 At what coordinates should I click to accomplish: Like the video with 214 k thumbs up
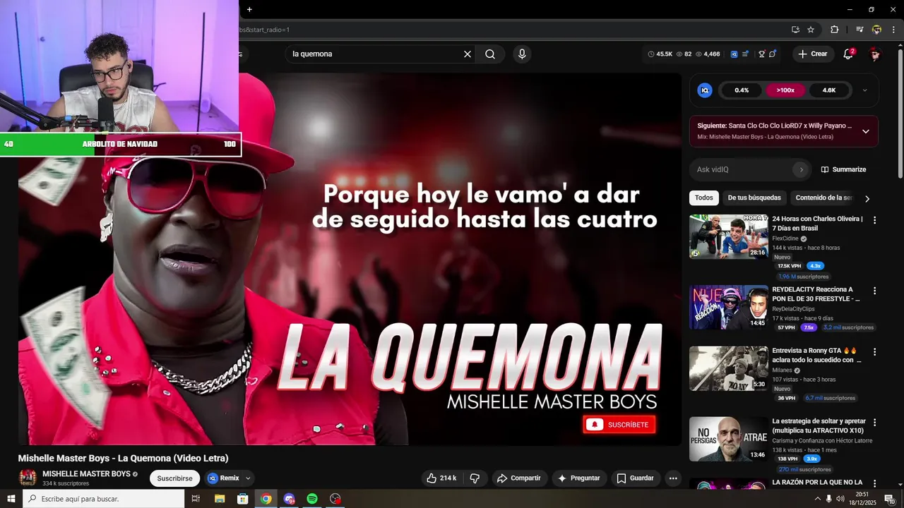tap(441, 478)
